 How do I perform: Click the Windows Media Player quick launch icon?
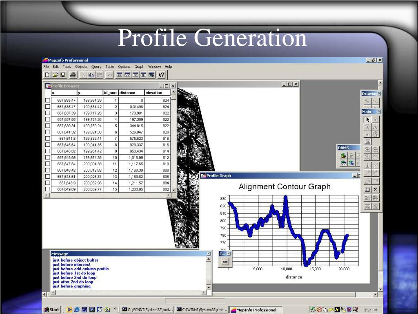coord(69,310)
